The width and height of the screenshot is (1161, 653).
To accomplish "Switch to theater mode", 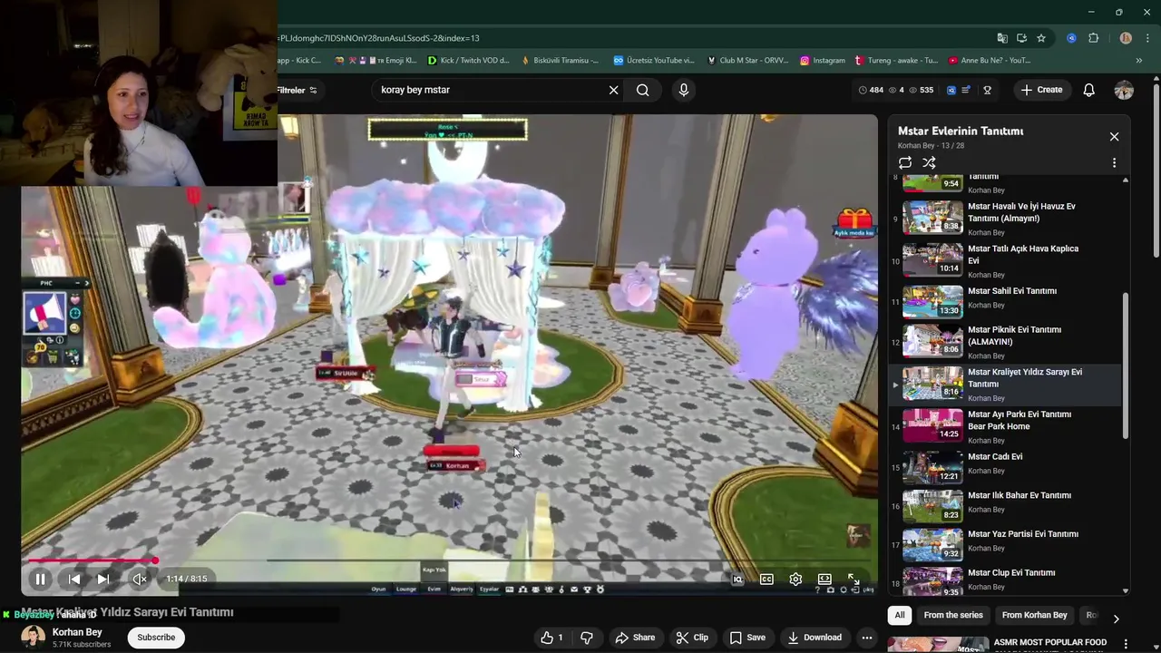I will pyautogui.click(x=824, y=579).
